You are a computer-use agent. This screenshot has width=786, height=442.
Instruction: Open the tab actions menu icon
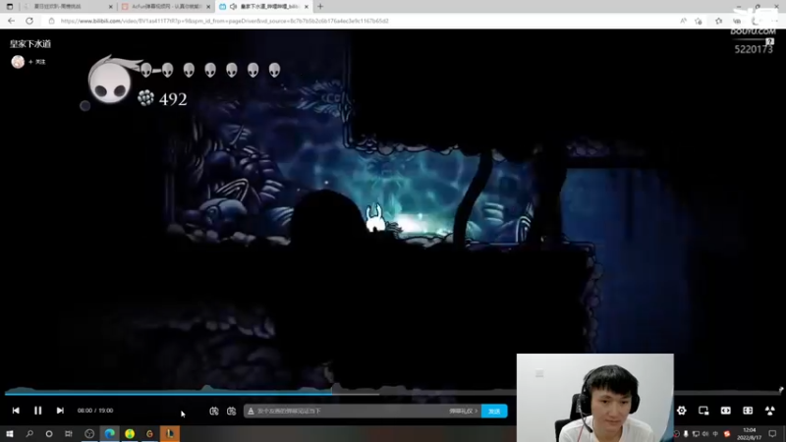pyautogui.click(x=10, y=7)
